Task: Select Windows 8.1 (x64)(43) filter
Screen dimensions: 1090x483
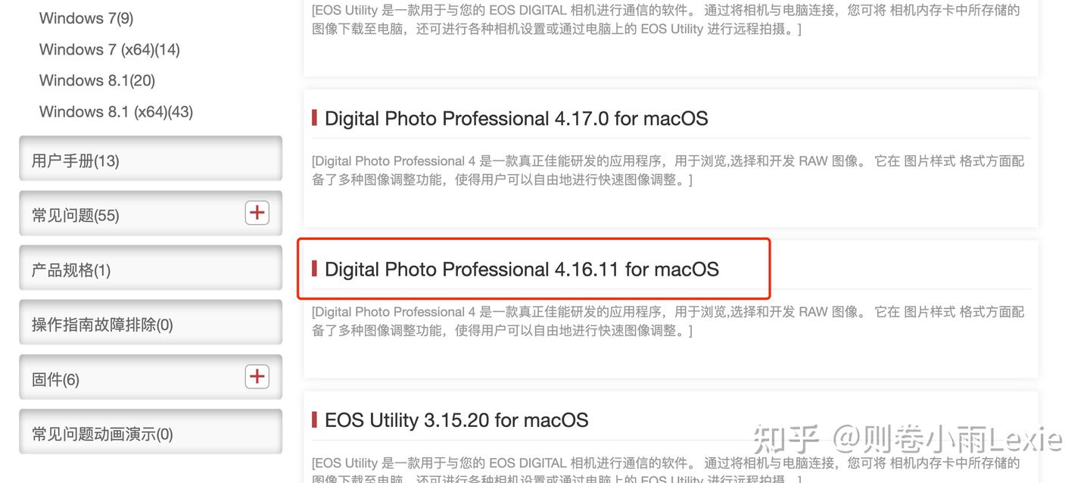Action: pos(116,111)
